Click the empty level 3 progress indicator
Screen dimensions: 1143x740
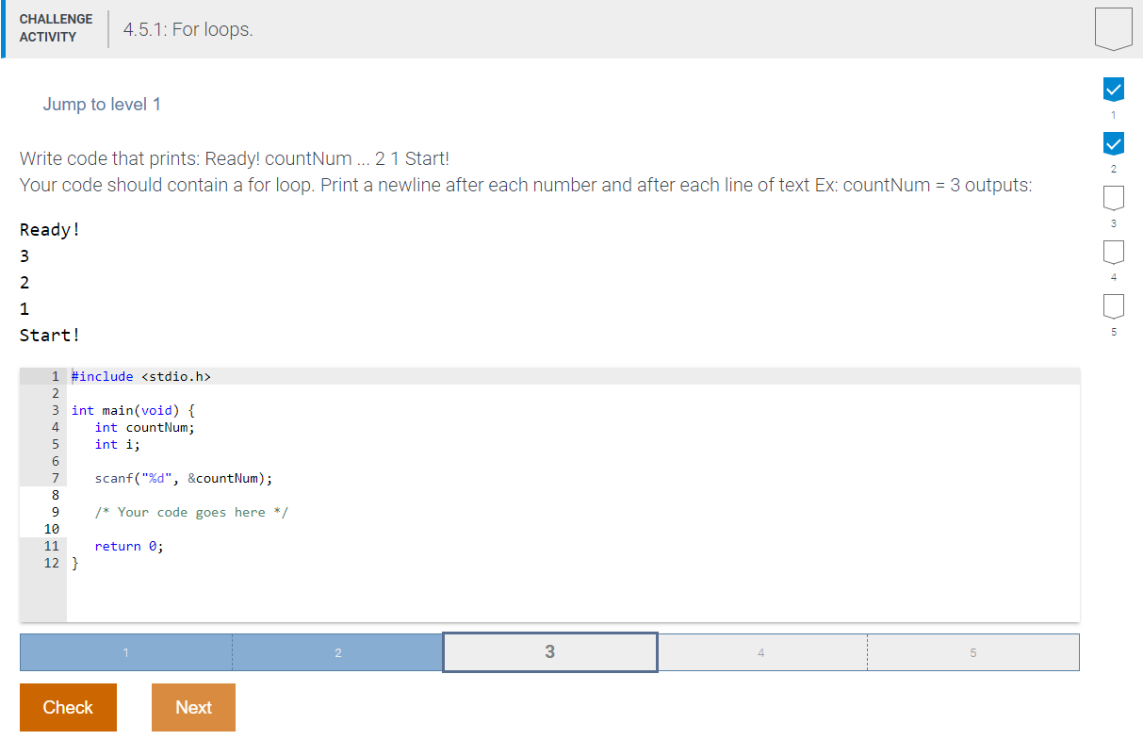pos(1113,198)
